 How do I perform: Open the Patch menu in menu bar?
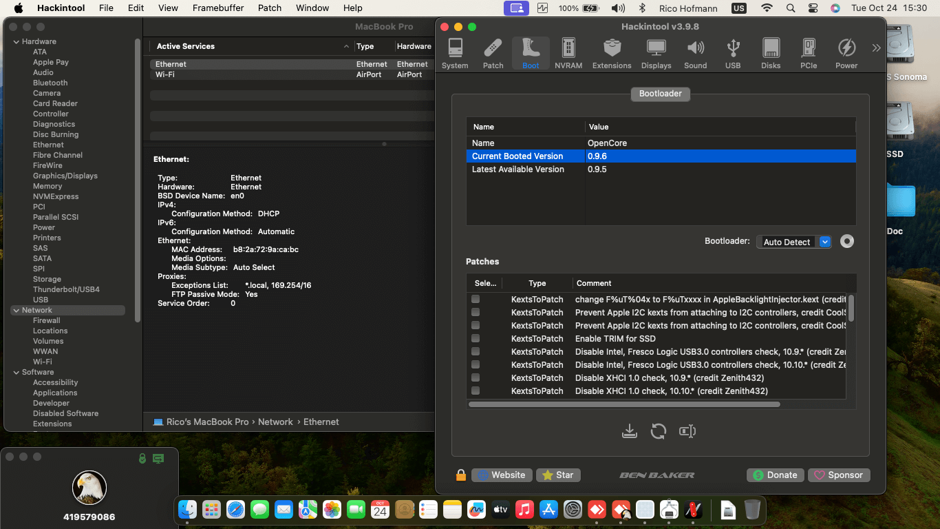[x=270, y=8]
